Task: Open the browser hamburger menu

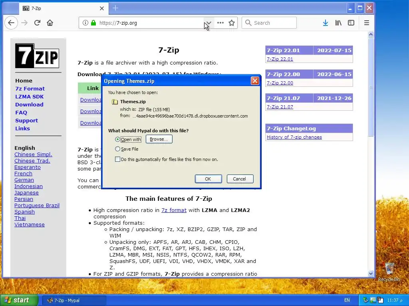Action: pyautogui.click(x=367, y=23)
